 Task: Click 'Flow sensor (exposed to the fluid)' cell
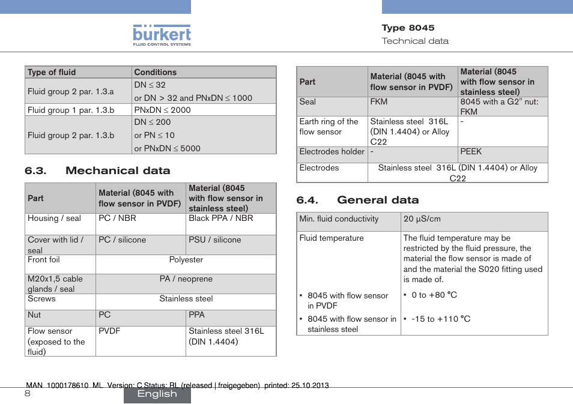[60, 341]
